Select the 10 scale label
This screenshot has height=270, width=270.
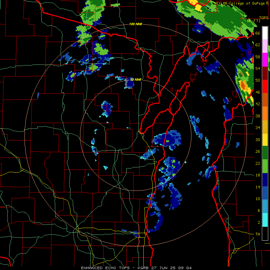click(258, 199)
